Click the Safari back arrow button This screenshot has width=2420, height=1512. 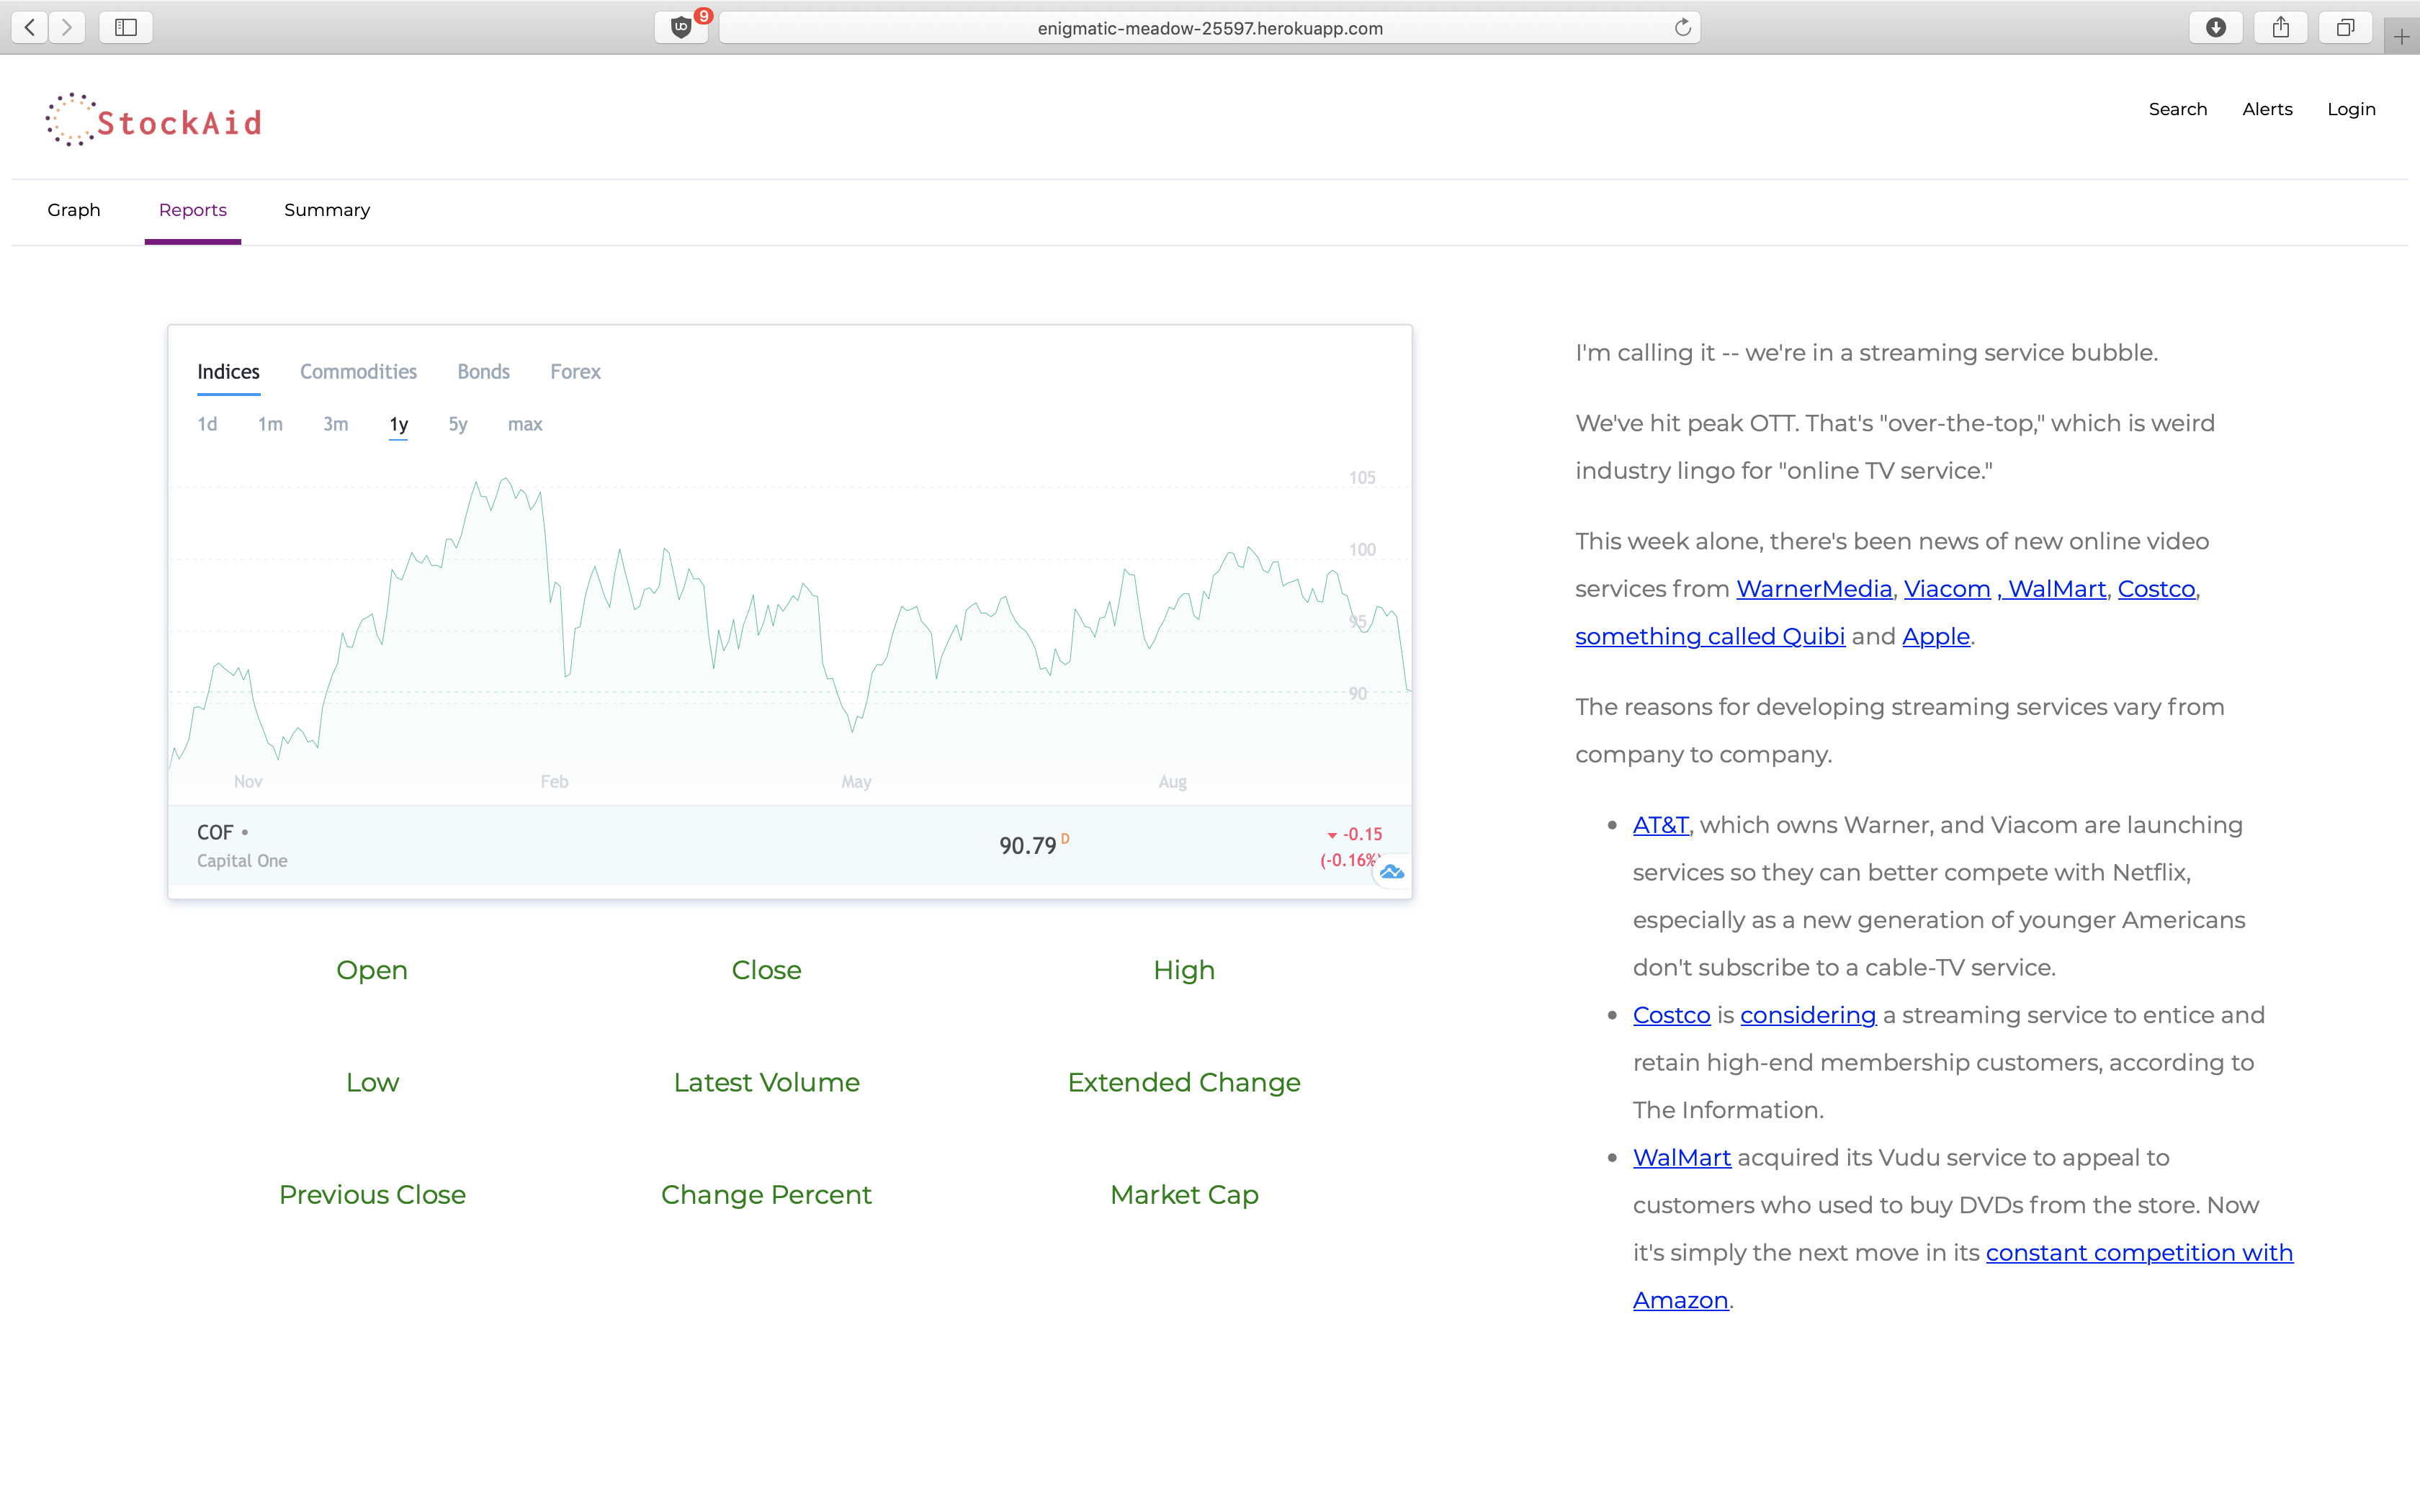coord(30,27)
